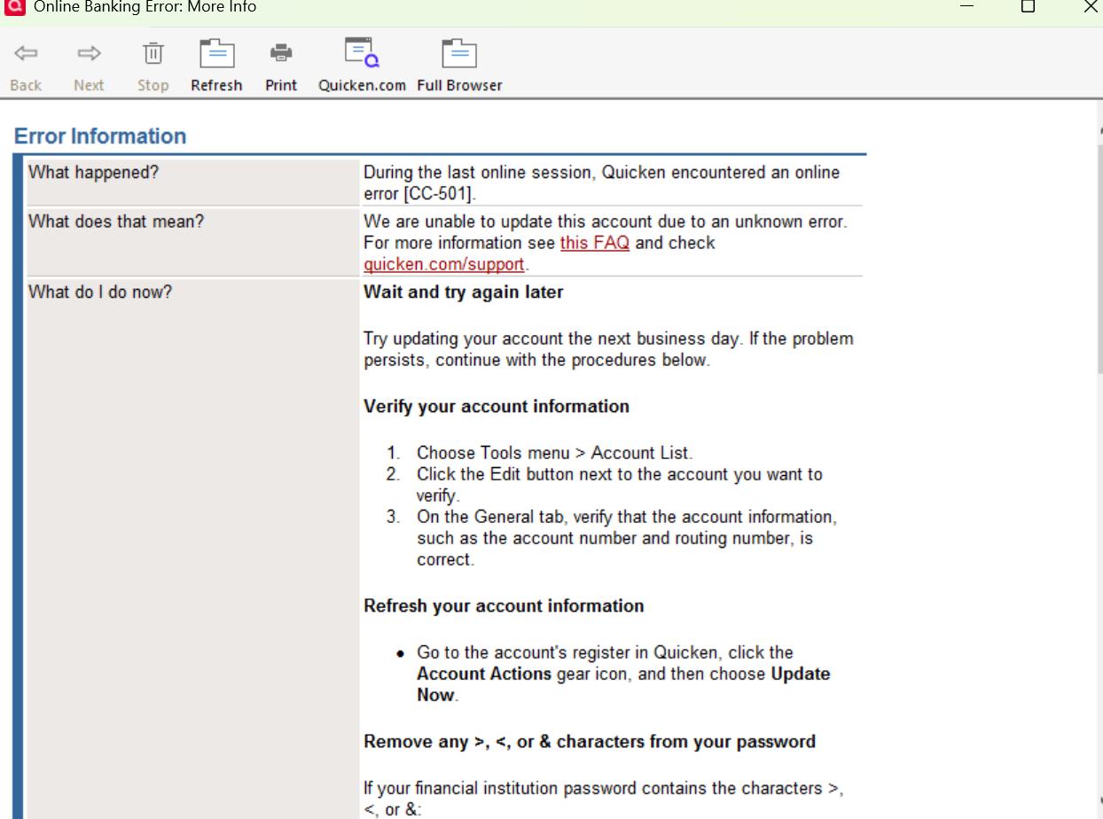Viewport: 1103px width, 819px height.
Task: Open the quicken.com/support link
Action: (444, 264)
